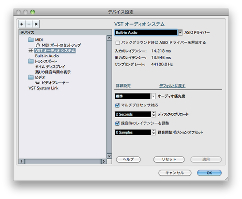Click the Built-in Audio ASIO driver field
242x199 pixels.
(146, 32)
